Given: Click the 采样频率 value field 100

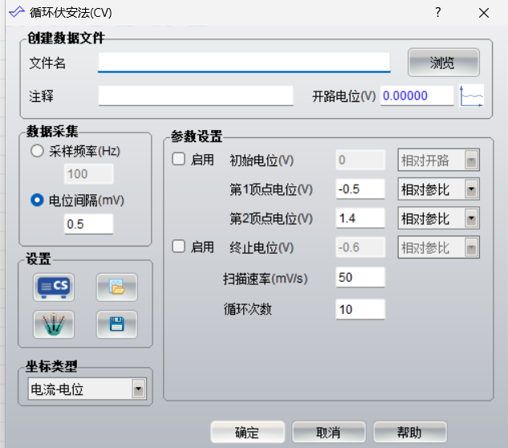Looking at the screenshot, I should (89, 173).
